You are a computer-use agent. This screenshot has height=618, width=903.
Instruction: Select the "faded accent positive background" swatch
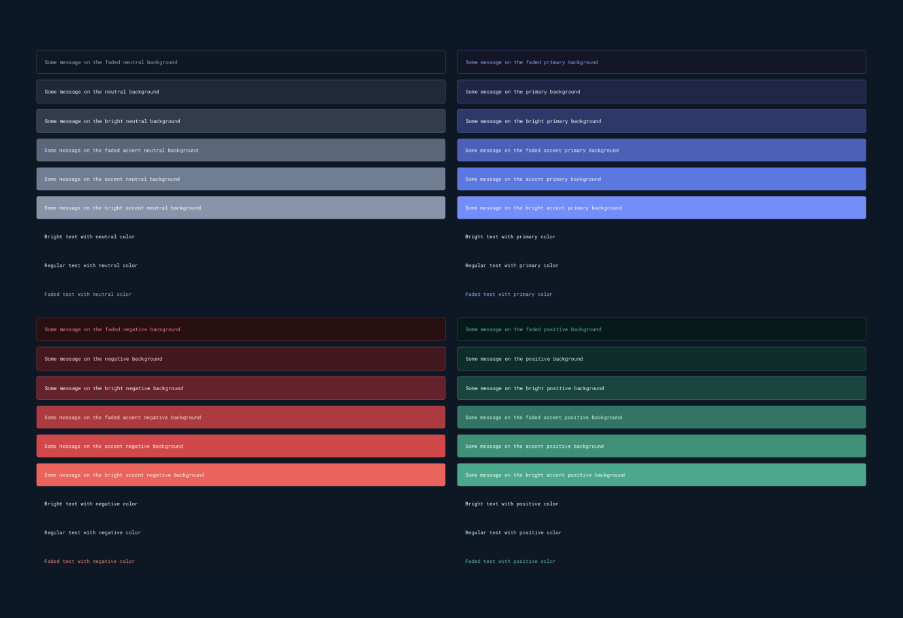[x=662, y=417]
